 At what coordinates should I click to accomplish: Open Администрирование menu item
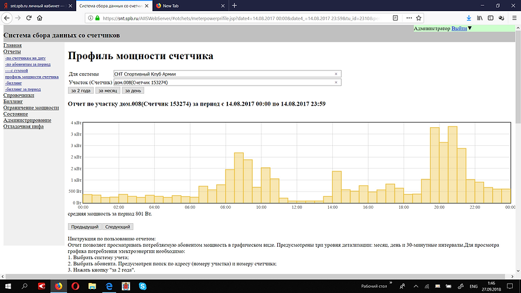click(27, 120)
